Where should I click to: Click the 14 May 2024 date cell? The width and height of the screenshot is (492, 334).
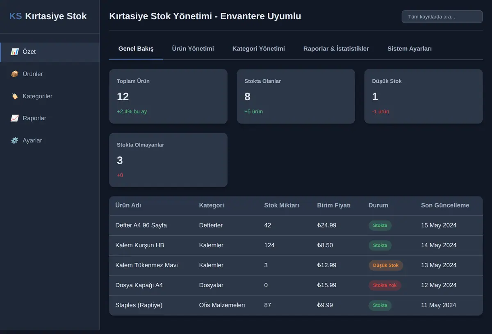pyautogui.click(x=439, y=246)
